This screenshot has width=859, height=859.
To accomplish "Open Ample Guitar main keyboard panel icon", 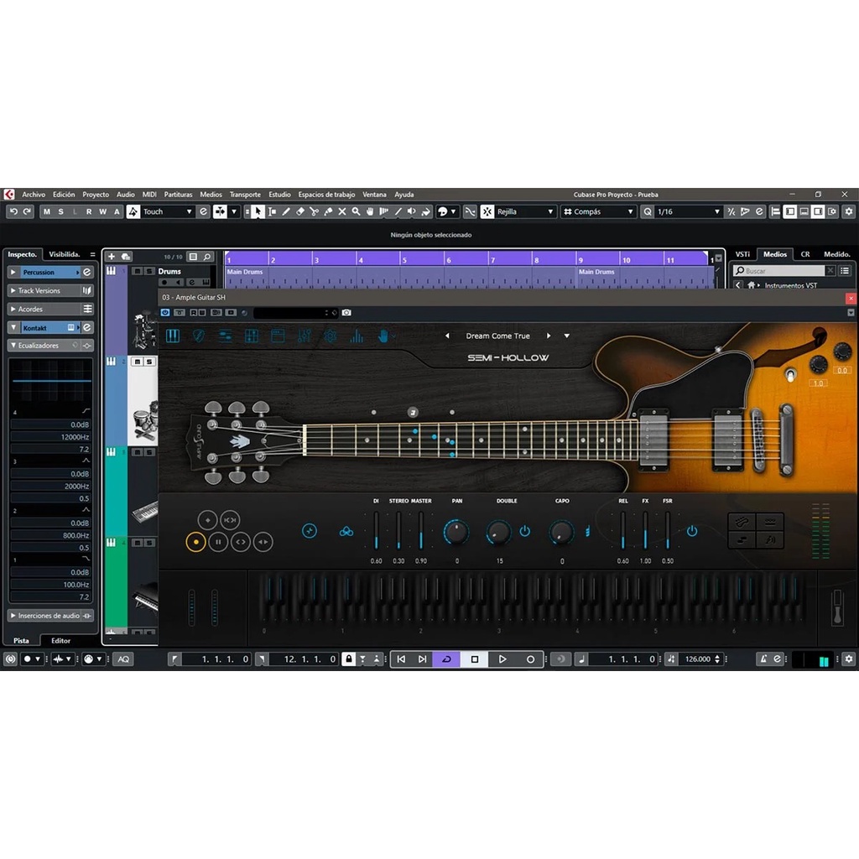I will pyautogui.click(x=173, y=336).
